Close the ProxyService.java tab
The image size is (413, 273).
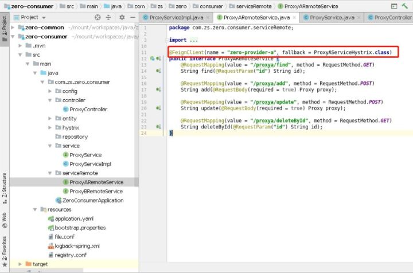point(359,18)
